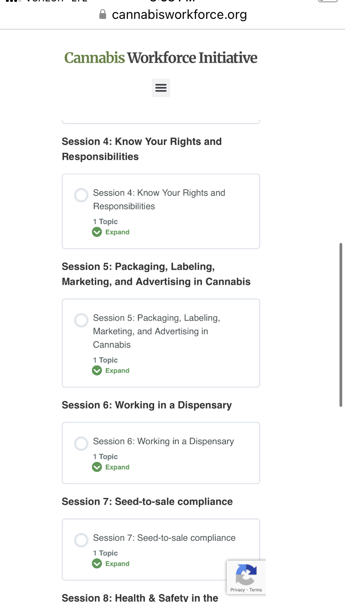Screen dimensions: 345x602
Task: Toggle Session 7 completion circle
Action: [81, 540]
